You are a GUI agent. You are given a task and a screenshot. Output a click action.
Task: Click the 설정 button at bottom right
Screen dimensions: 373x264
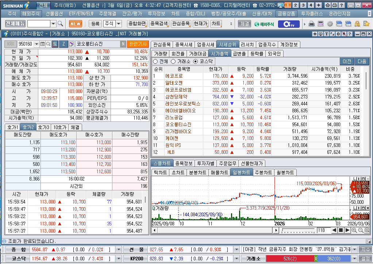pos(366,259)
